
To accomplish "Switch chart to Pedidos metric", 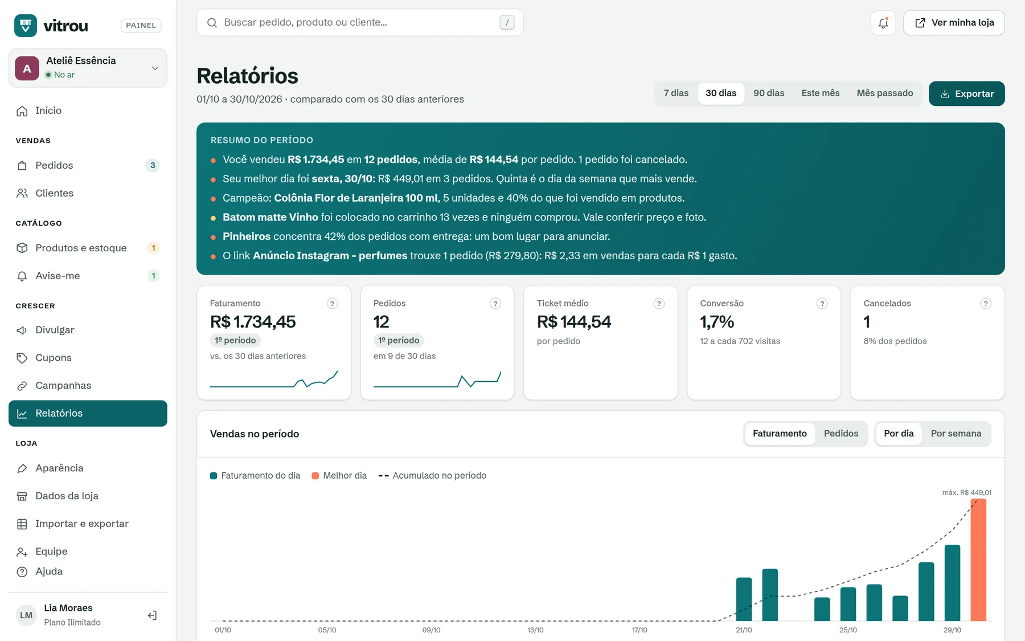I will coord(841,434).
